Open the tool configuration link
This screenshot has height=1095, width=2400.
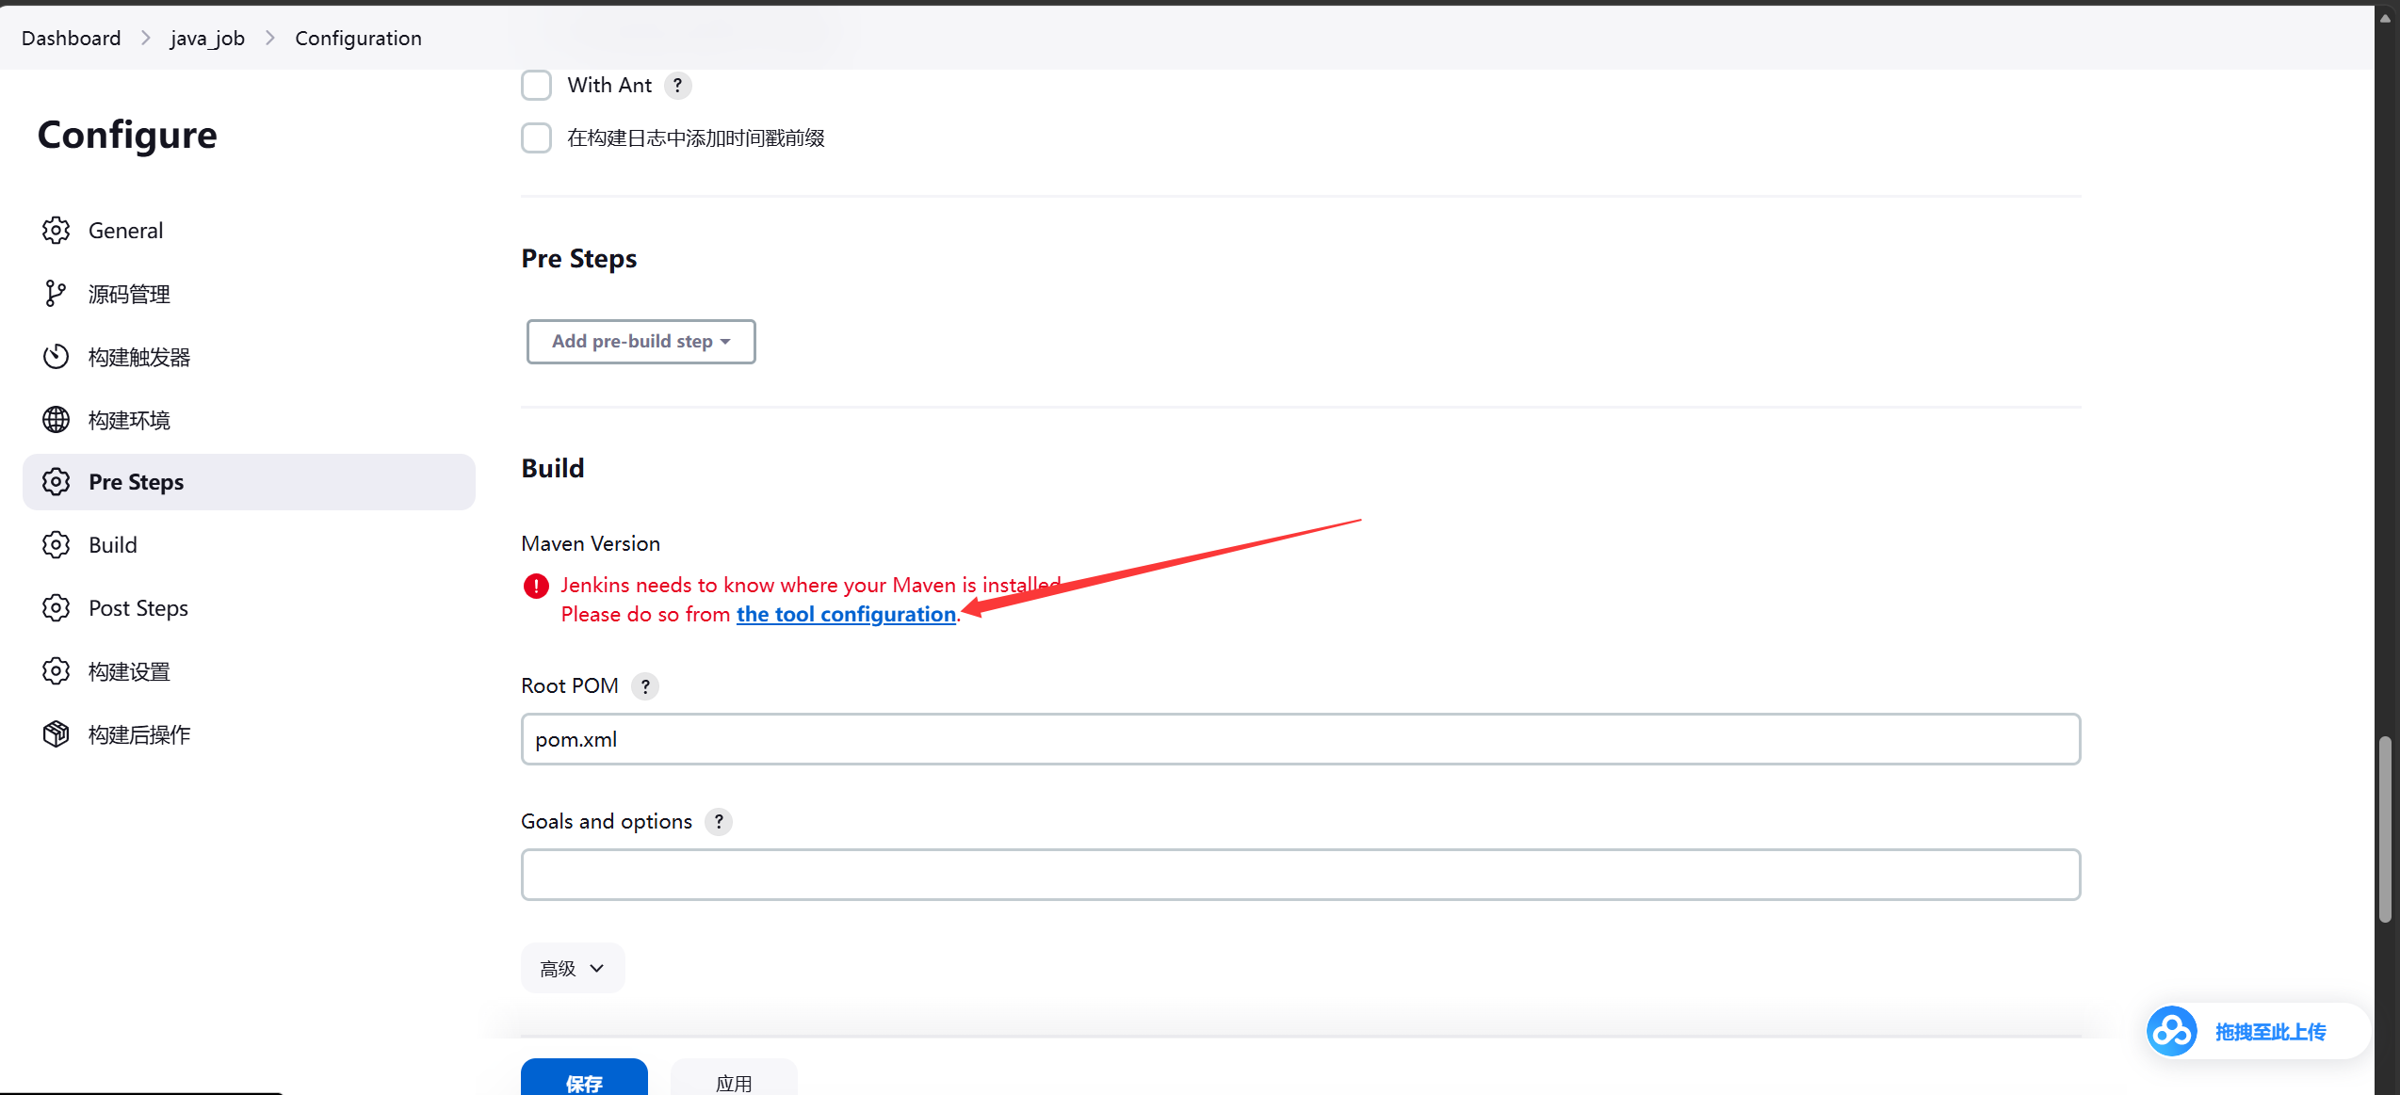(846, 615)
